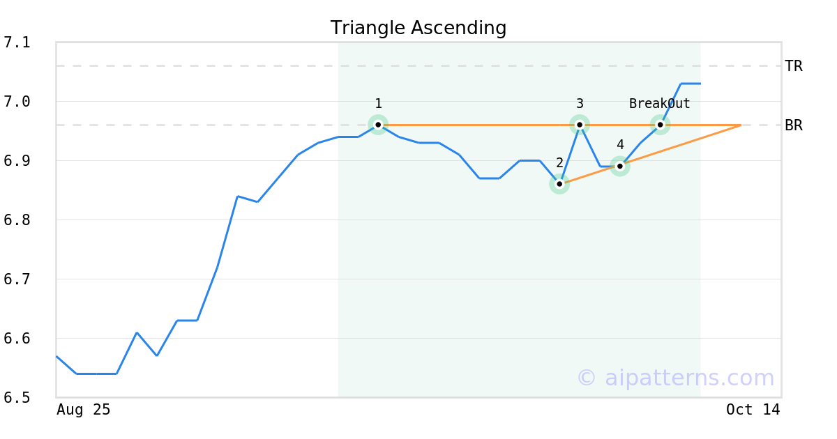Open the aipatterns.com watermark link

point(675,378)
